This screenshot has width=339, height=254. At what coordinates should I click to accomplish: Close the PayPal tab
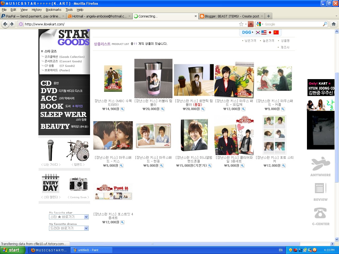point(63,16)
